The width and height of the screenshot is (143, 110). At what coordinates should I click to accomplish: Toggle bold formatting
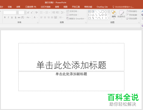coord(5,17)
